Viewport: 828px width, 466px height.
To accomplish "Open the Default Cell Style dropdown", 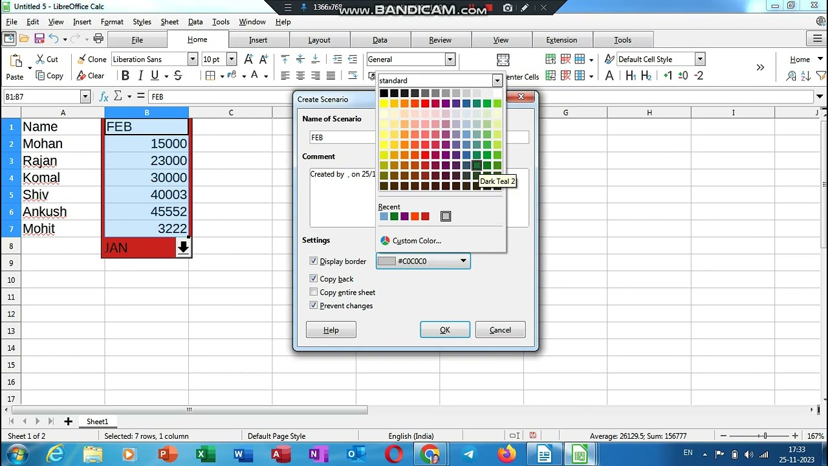I will [x=699, y=59].
